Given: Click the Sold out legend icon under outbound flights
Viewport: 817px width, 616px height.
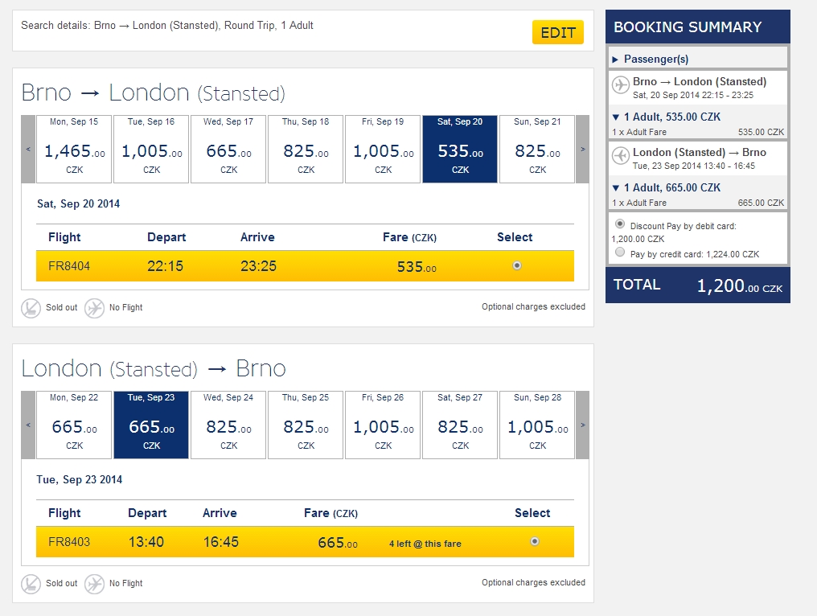Looking at the screenshot, I should (31, 308).
